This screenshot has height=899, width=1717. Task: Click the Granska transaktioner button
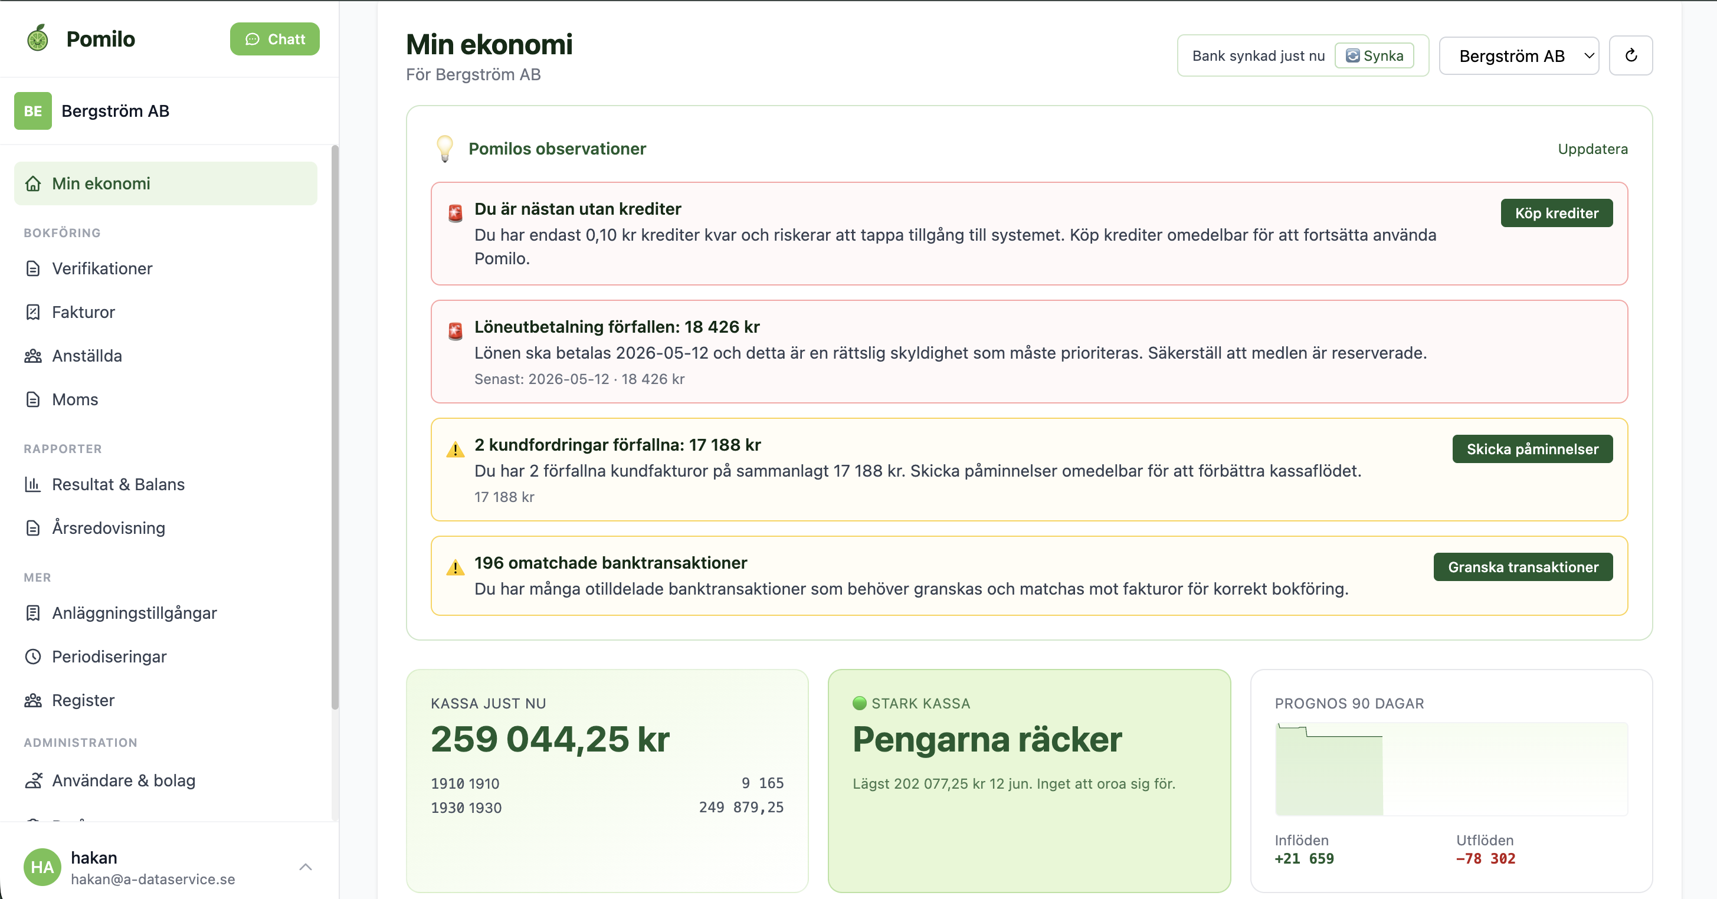coord(1523,567)
